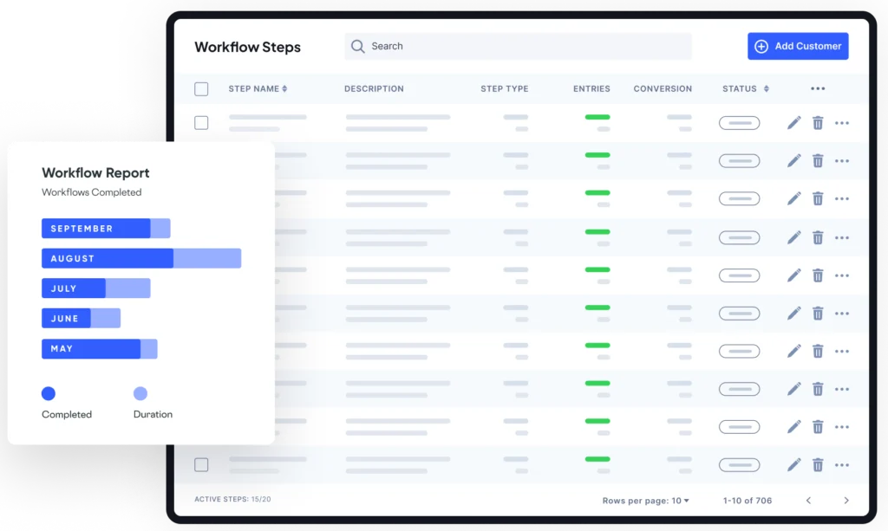Check the first row checkbox
The height and width of the screenshot is (531, 888).
(201, 123)
